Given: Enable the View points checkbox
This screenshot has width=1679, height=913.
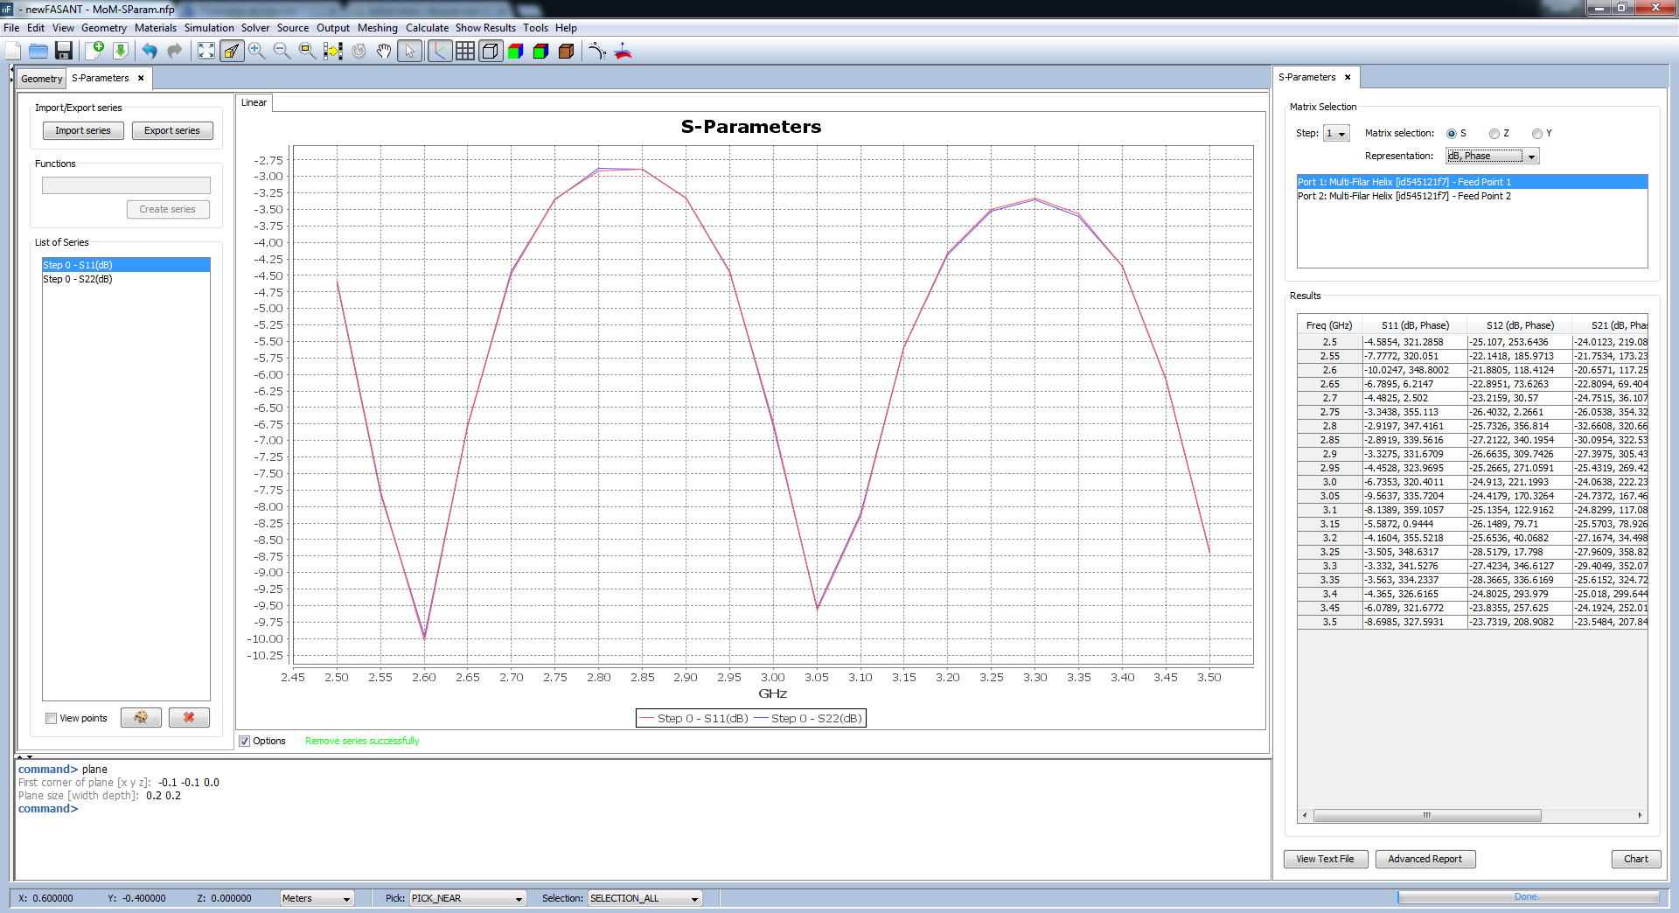Looking at the screenshot, I should point(52,718).
